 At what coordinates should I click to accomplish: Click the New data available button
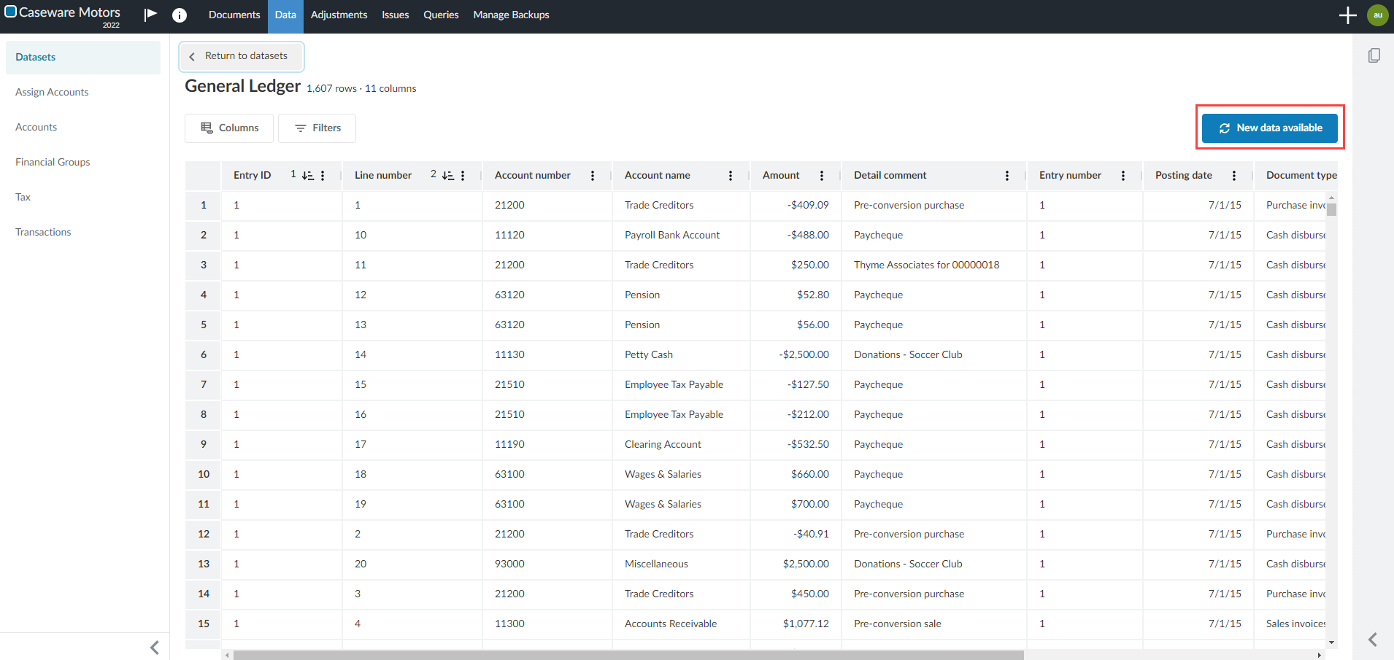pos(1270,128)
